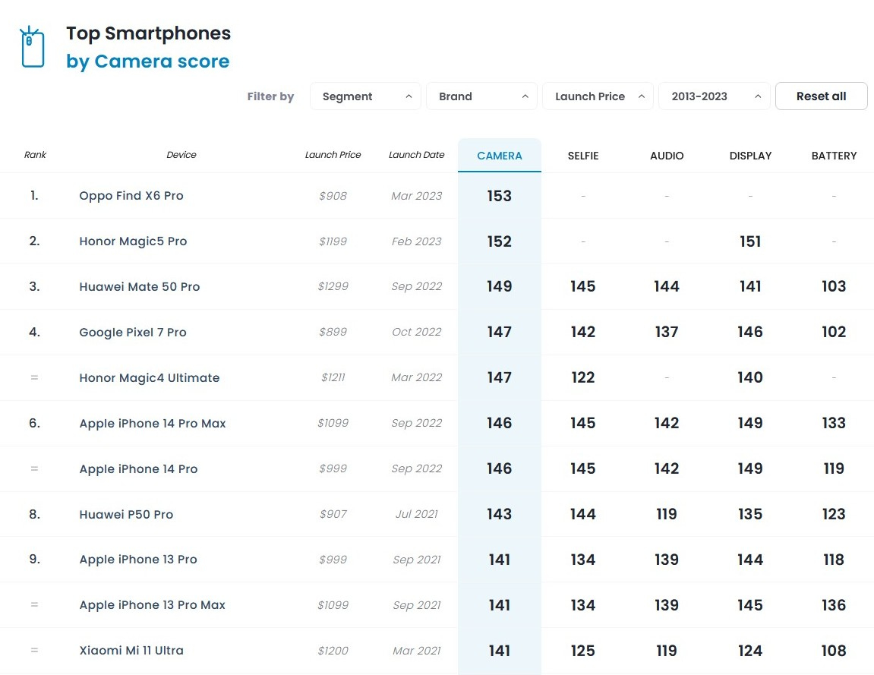Click battery score 102 for Google Pixel 7 Pro
Screen dimensions: 874x675
pyautogui.click(x=834, y=333)
